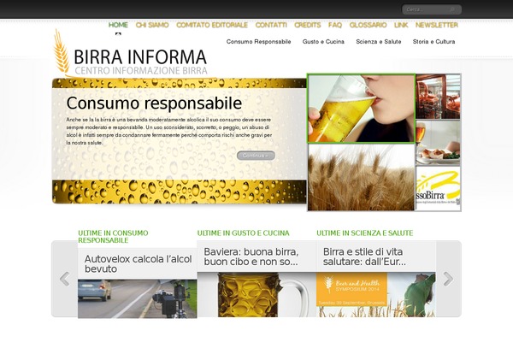Open the FAQ page
Screen dimensions: 513x342
point(335,25)
